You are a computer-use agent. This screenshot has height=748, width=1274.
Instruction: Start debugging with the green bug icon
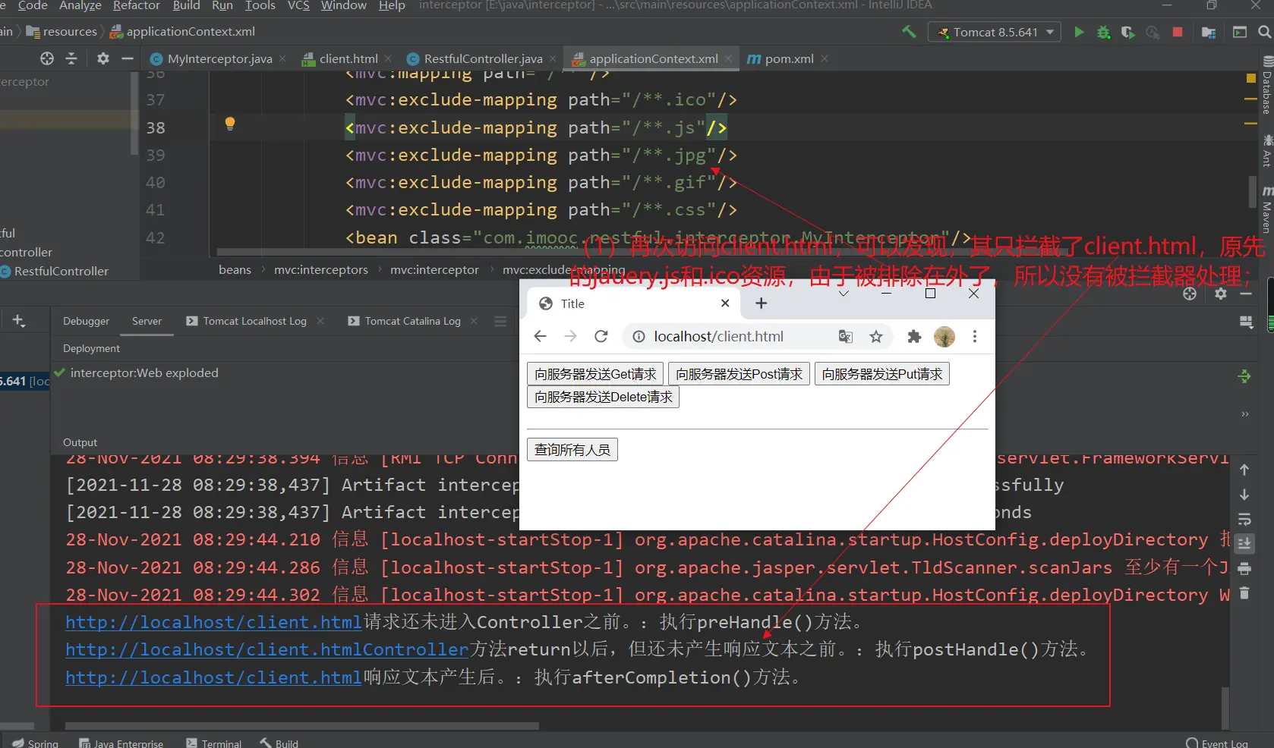coord(1103,32)
